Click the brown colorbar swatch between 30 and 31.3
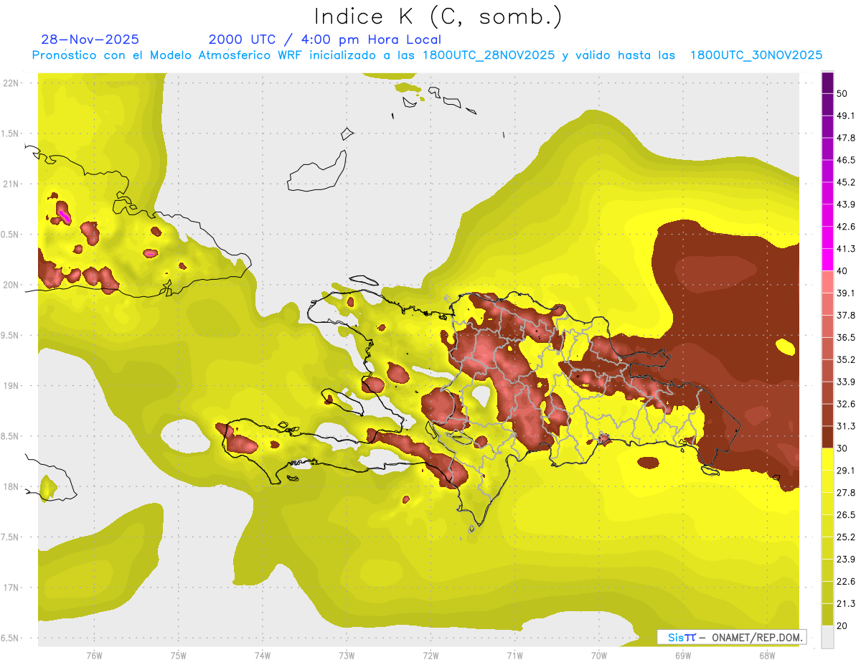This screenshot has width=861, height=665. click(x=827, y=437)
